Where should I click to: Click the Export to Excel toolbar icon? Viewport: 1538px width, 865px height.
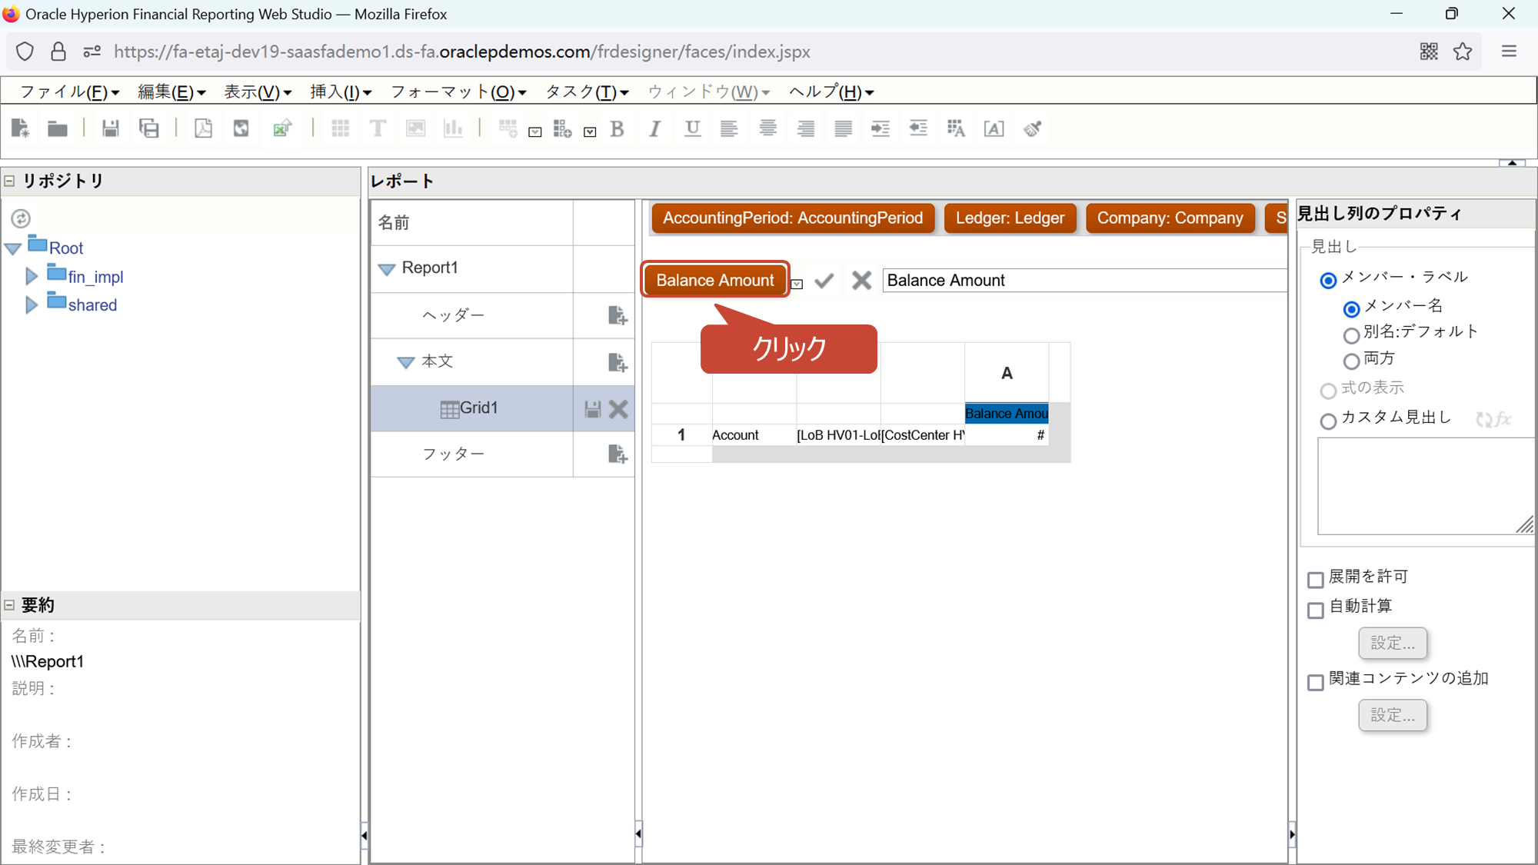coord(282,128)
